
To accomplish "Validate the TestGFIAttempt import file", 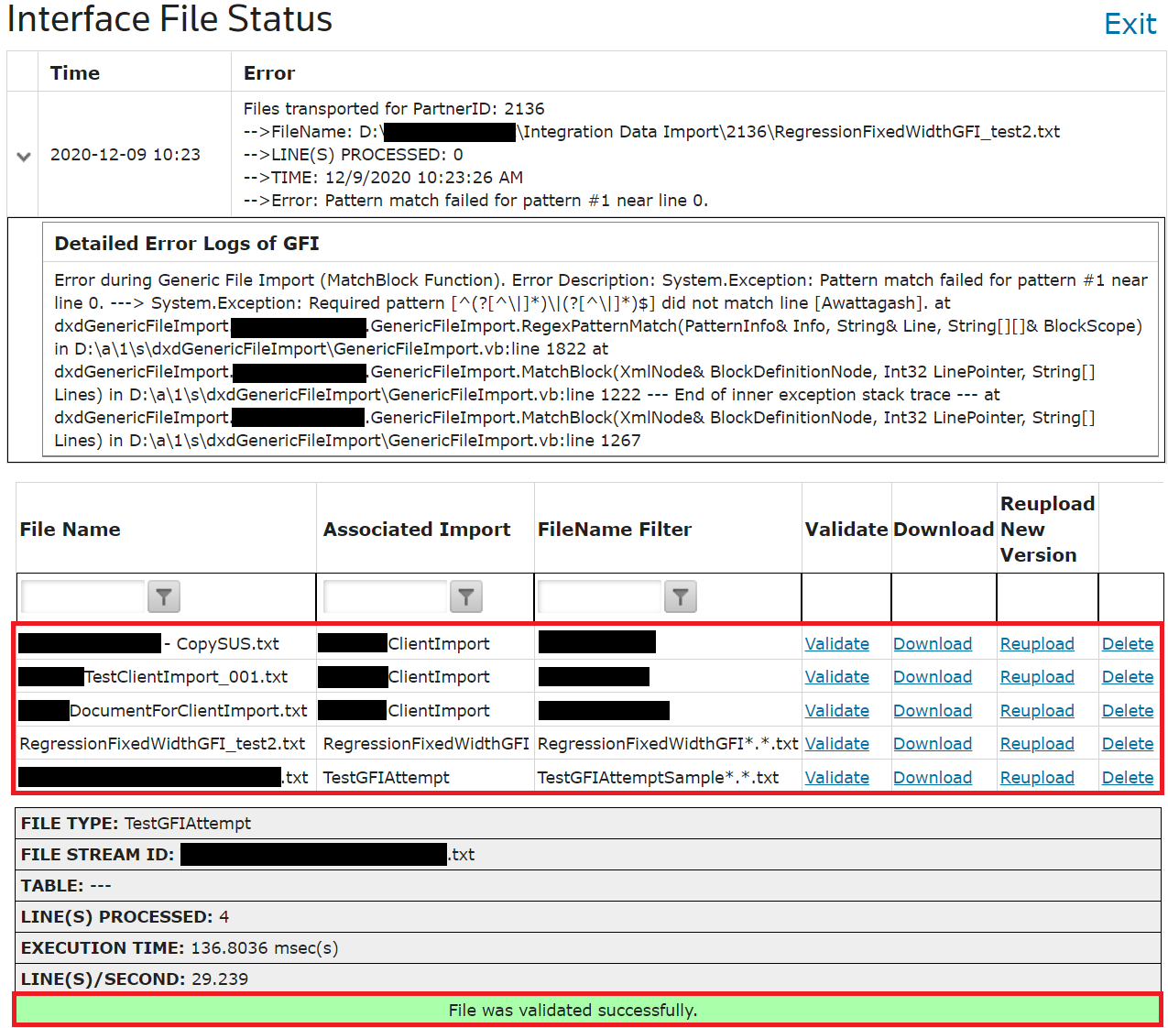I will (837, 778).
